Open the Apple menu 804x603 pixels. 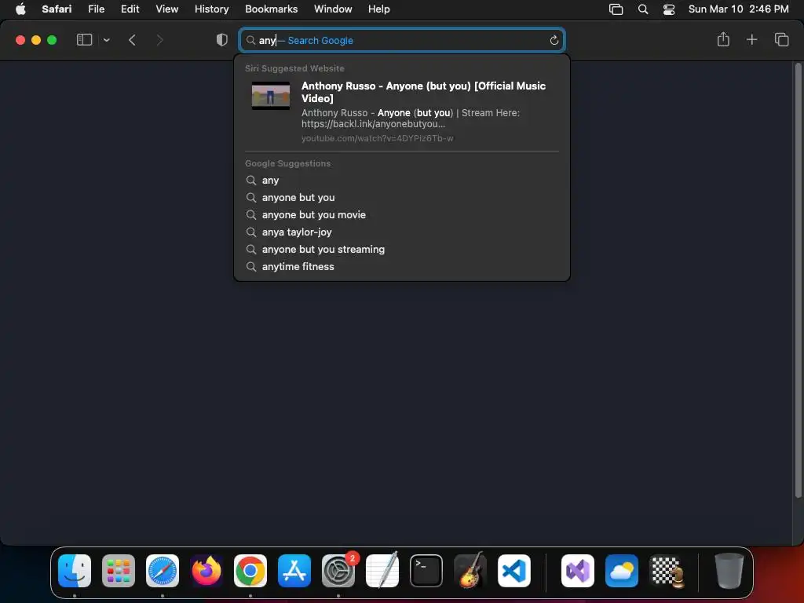click(x=20, y=9)
